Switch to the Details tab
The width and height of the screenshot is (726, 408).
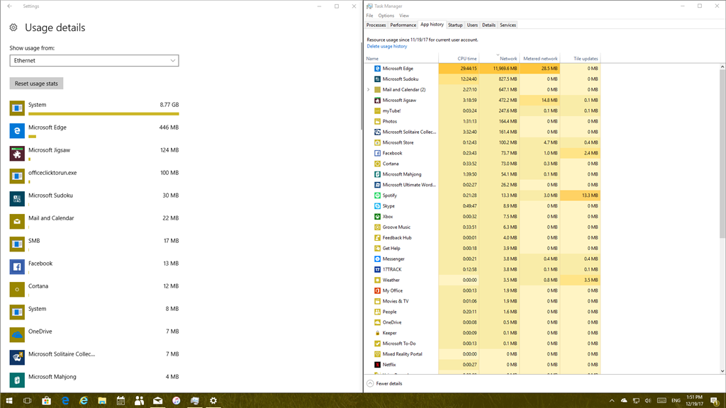(x=488, y=25)
